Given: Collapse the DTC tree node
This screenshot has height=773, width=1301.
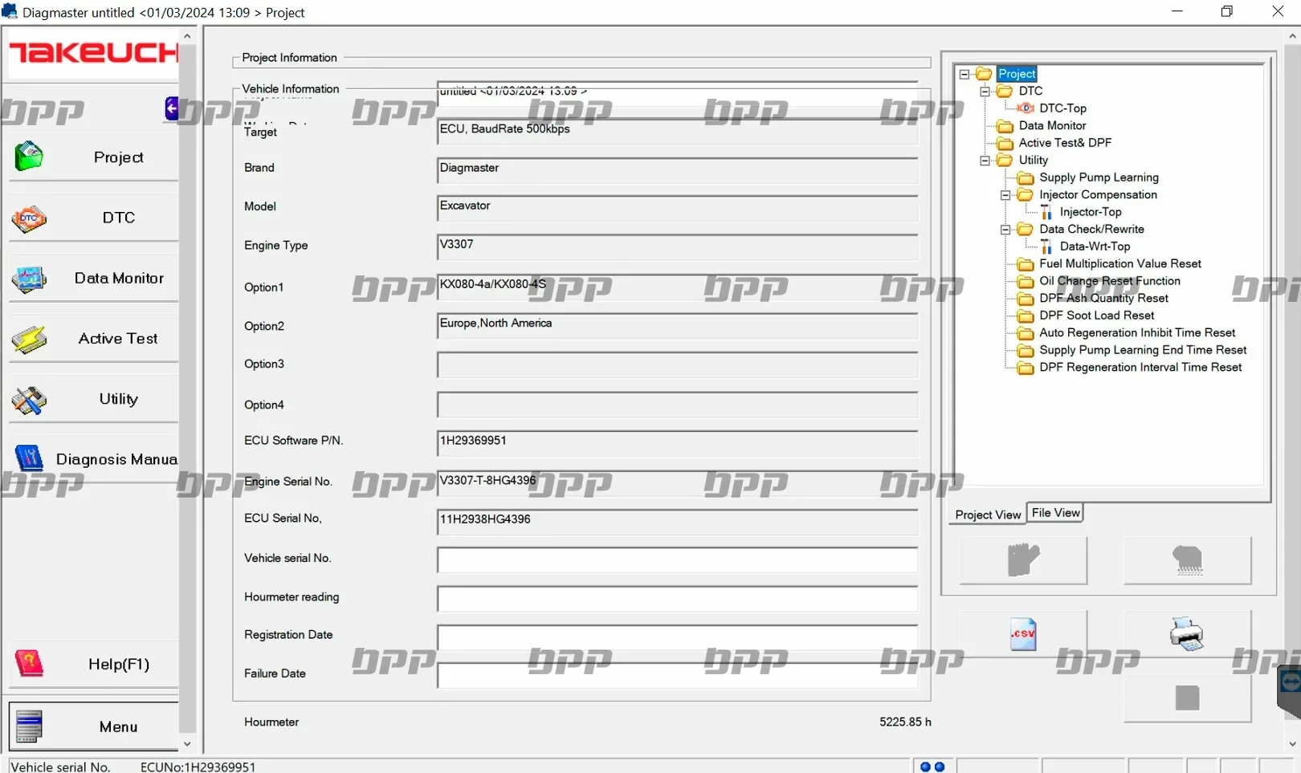Looking at the screenshot, I should click(x=985, y=92).
